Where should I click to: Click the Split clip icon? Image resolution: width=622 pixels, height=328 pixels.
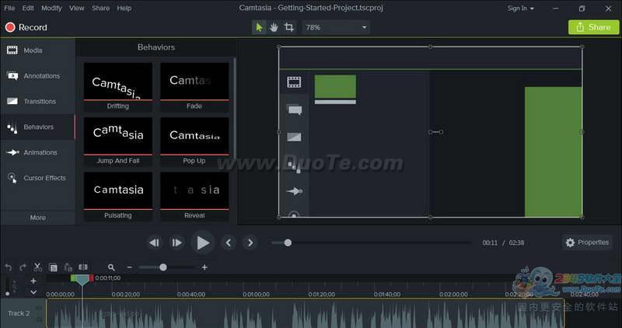pyautogui.click(x=83, y=267)
